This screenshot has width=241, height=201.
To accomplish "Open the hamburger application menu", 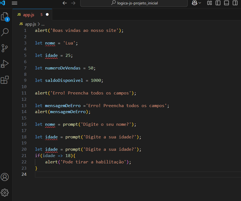I will pos(15,3).
